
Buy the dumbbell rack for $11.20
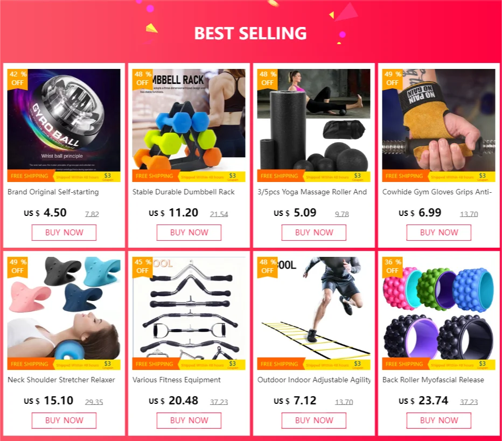tap(189, 233)
